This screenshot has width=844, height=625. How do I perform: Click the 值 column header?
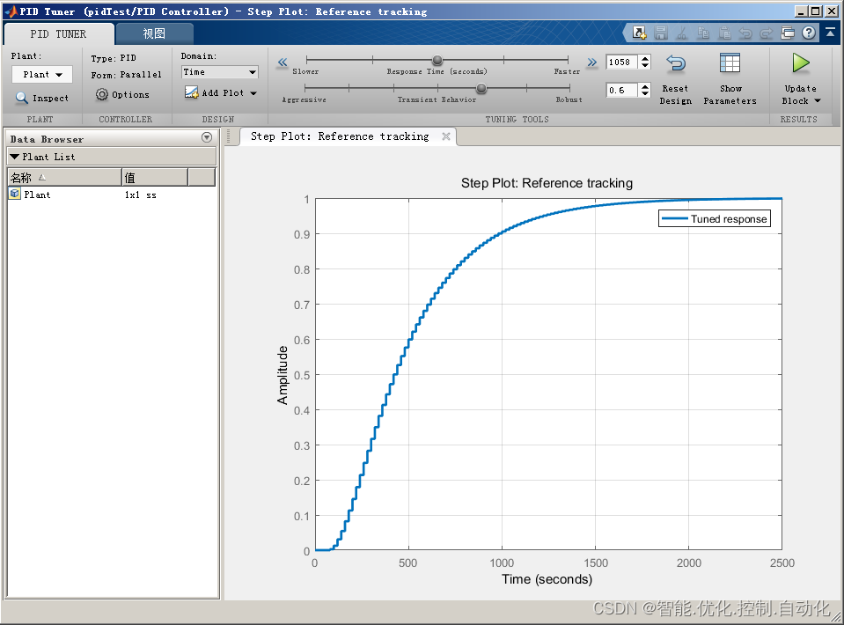pos(155,177)
